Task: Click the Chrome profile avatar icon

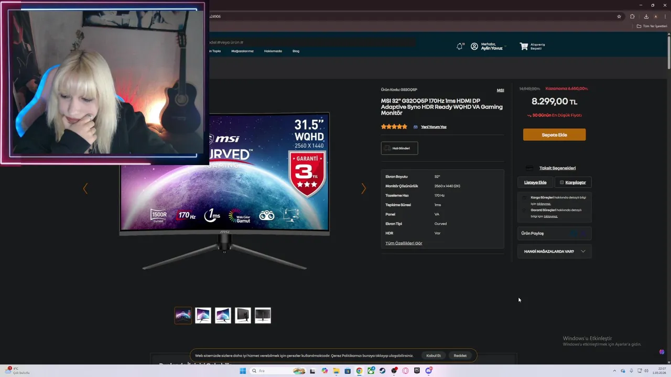Action: point(655,16)
